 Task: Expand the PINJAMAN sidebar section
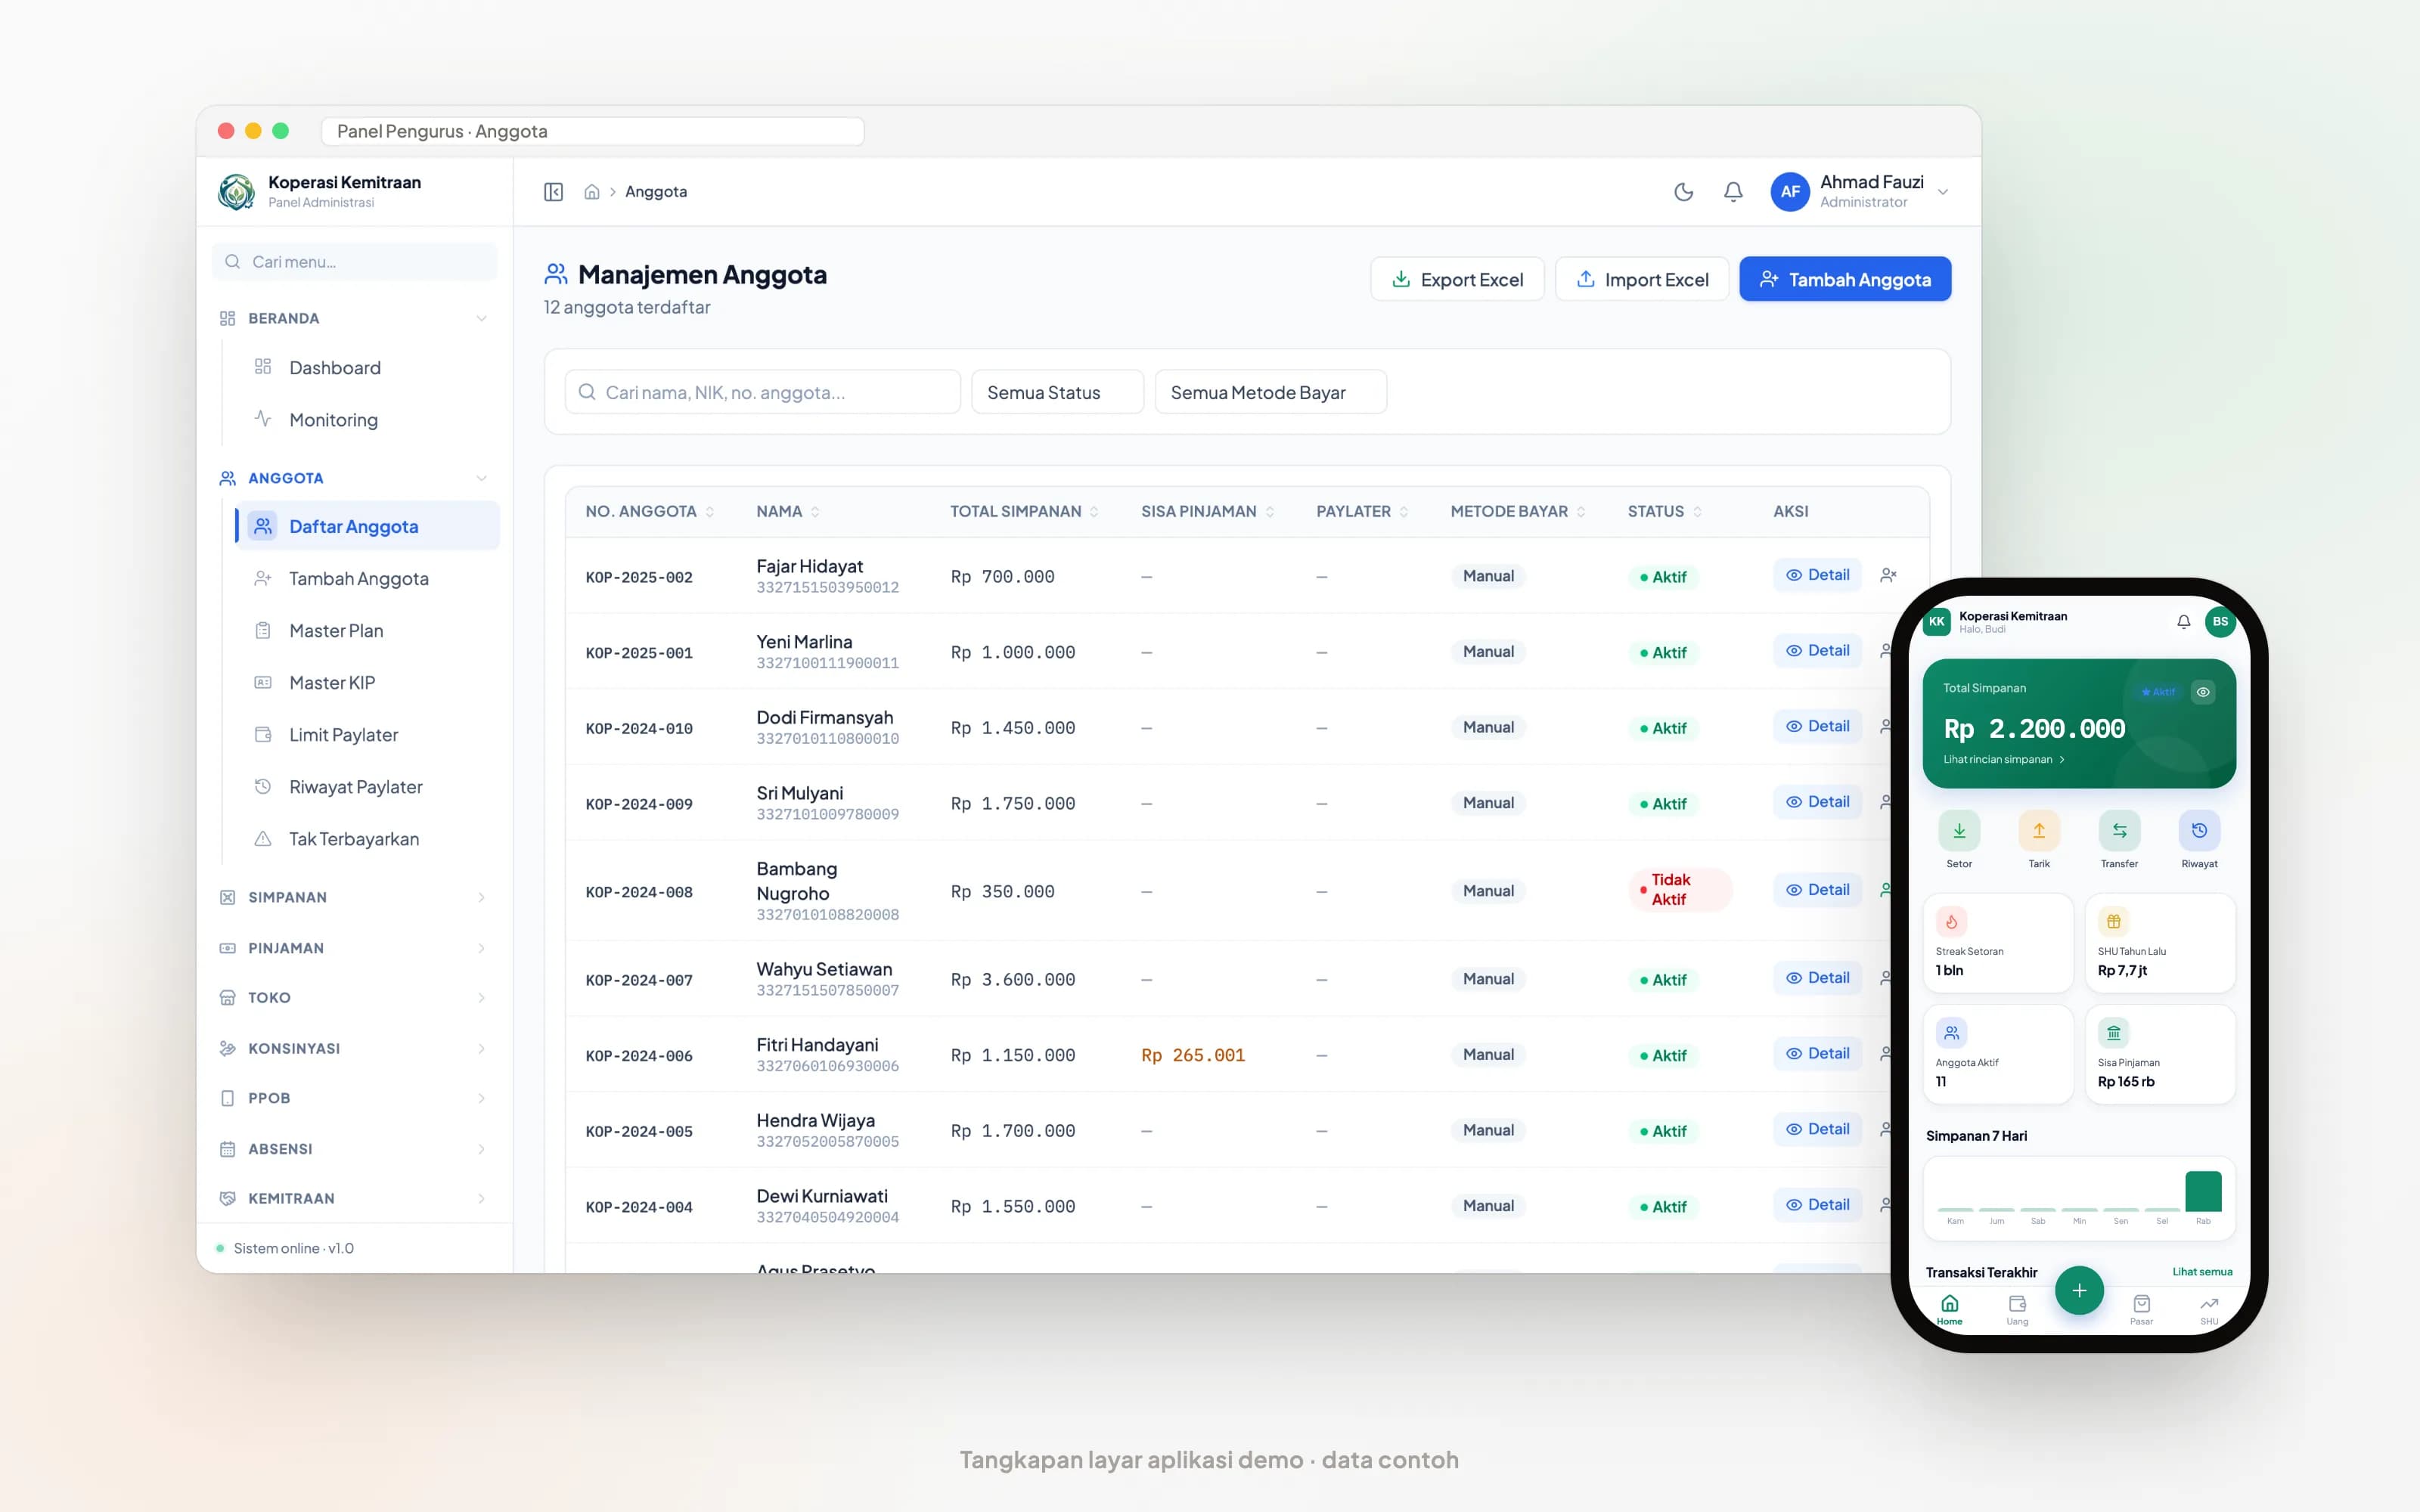(x=354, y=948)
